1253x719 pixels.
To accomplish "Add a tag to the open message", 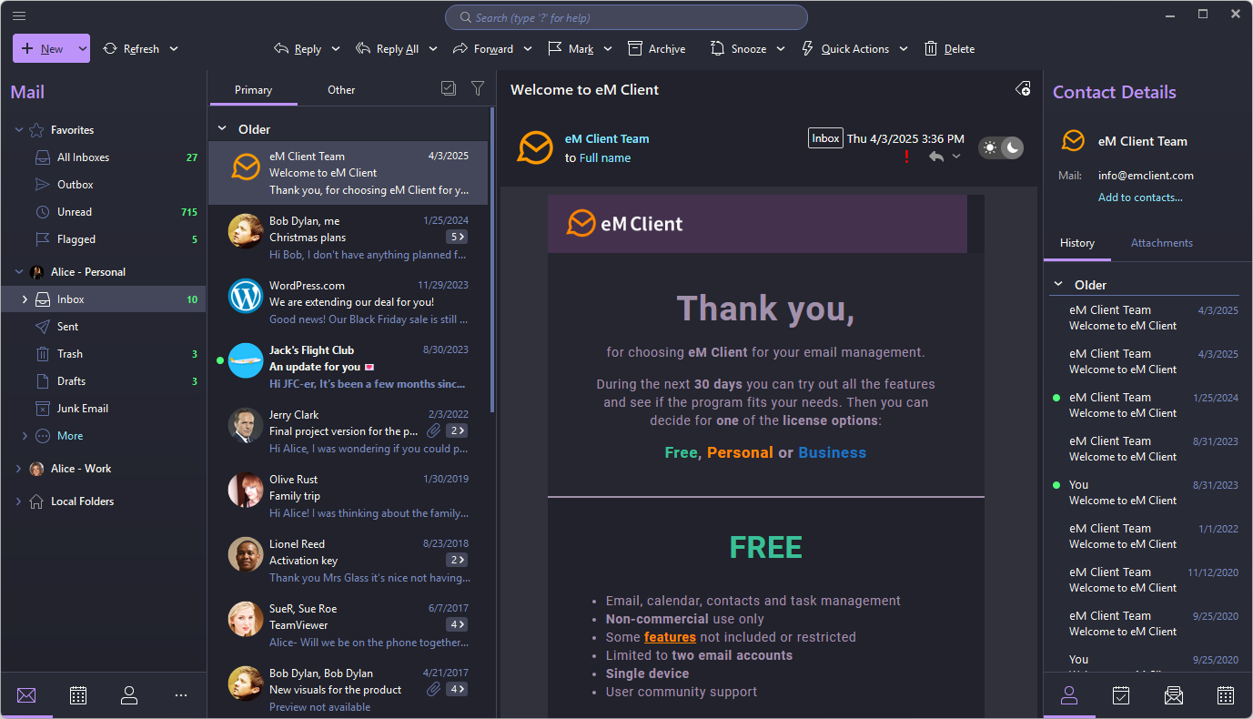I will [1023, 89].
